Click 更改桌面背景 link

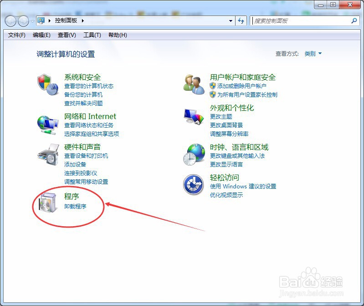(x=226, y=125)
